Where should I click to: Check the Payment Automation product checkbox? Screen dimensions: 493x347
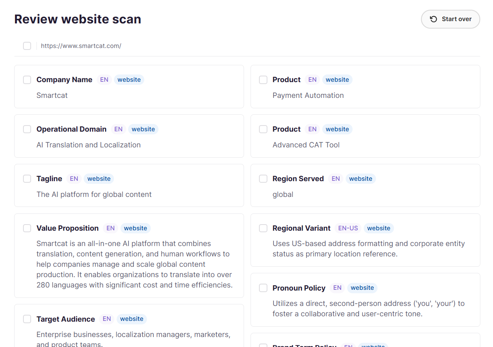pos(263,80)
